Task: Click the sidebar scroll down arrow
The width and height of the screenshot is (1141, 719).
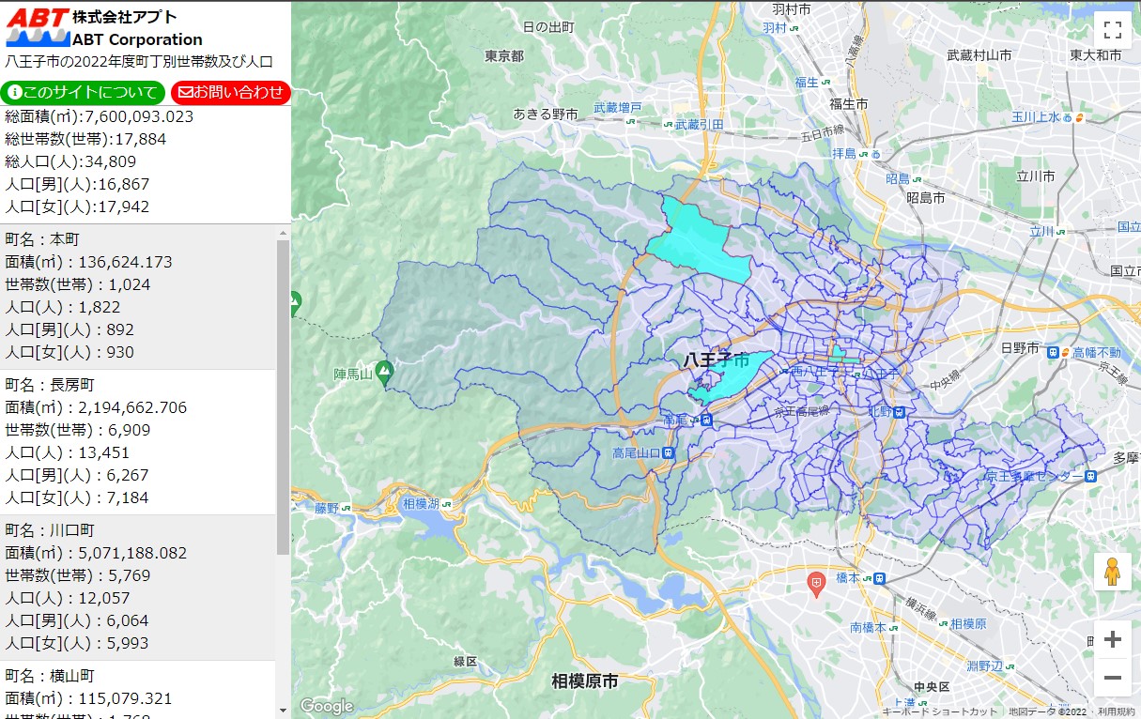Action: click(x=283, y=711)
